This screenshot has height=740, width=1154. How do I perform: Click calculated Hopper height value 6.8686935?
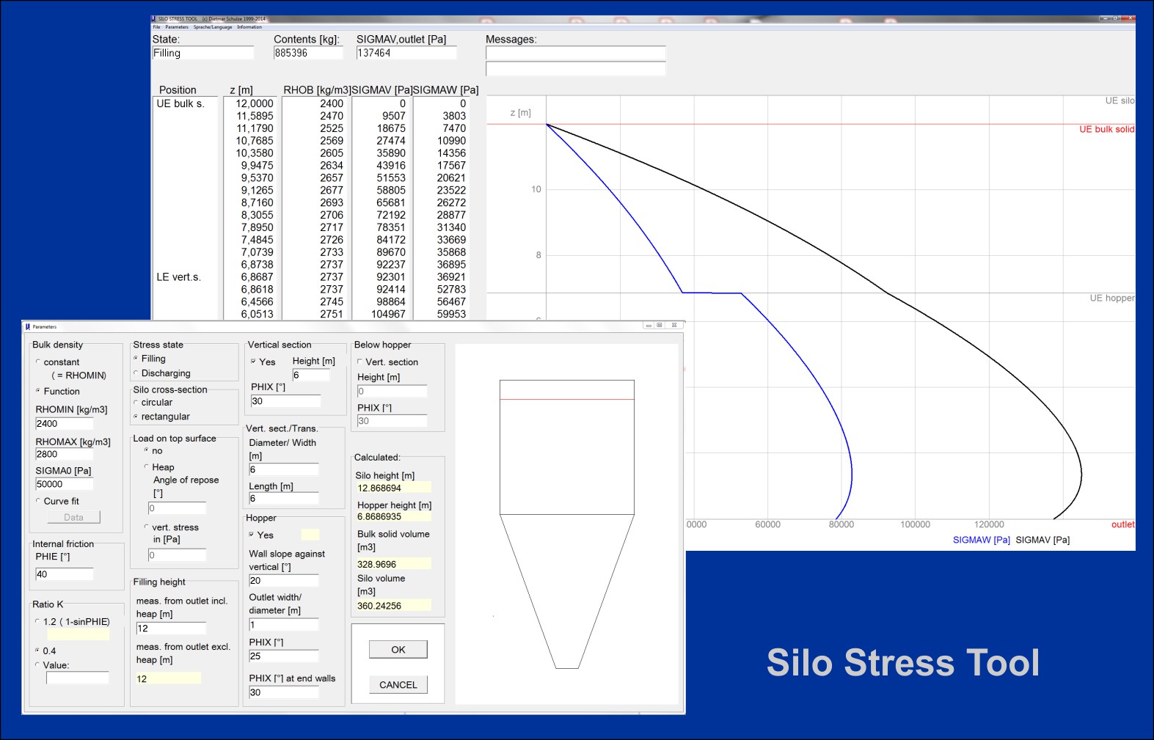(x=393, y=516)
